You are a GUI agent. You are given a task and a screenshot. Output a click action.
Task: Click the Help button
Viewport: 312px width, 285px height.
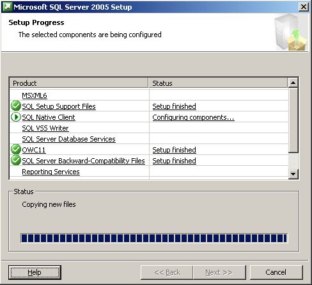35,272
